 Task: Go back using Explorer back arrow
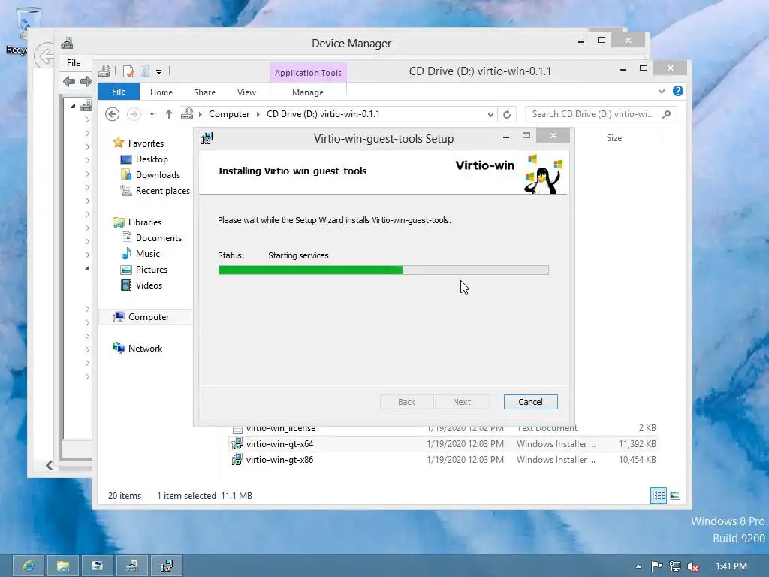(112, 114)
